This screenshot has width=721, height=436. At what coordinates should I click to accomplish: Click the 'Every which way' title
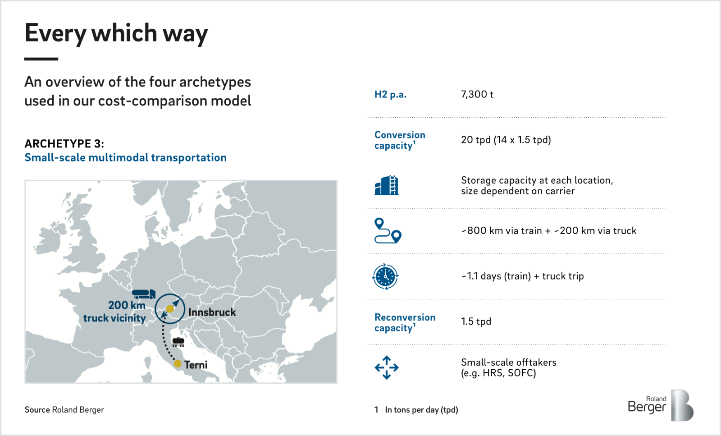pos(116,33)
